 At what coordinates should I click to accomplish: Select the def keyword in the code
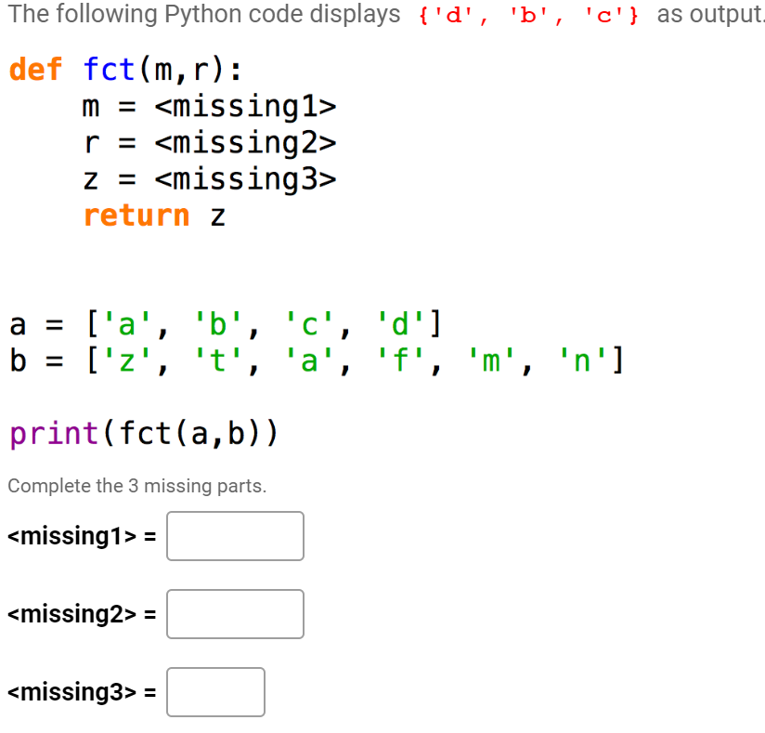(x=35, y=68)
